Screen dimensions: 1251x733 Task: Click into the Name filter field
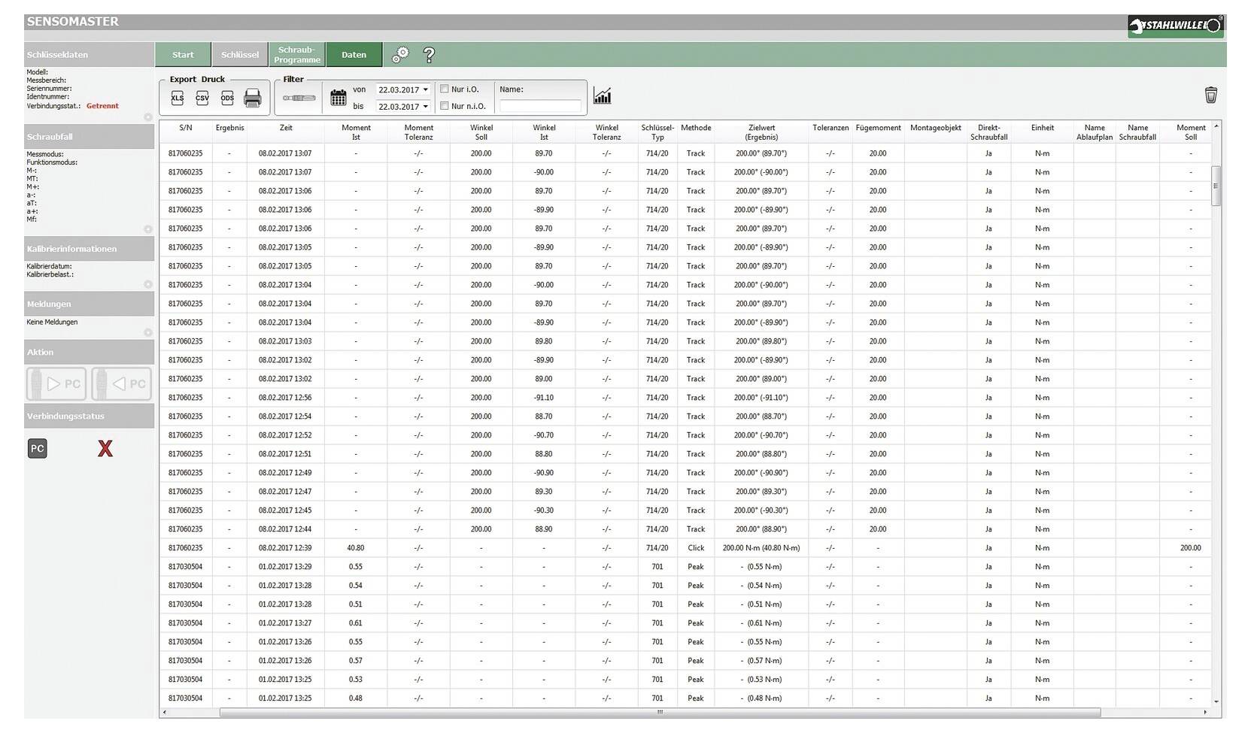coord(540,106)
